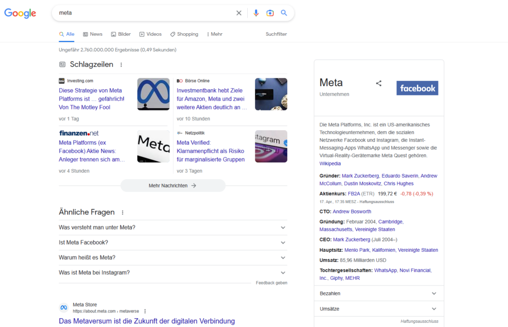Viewport: 508px width, 327px height.
Task: Expand 'Was versteht man unter Meta?'
Action: pyautogui.click(x=173, y=228)
